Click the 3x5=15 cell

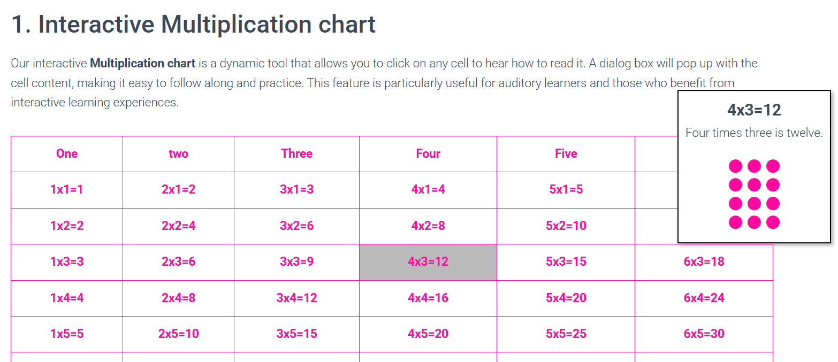pyautogui.click(x=296, y=334)
